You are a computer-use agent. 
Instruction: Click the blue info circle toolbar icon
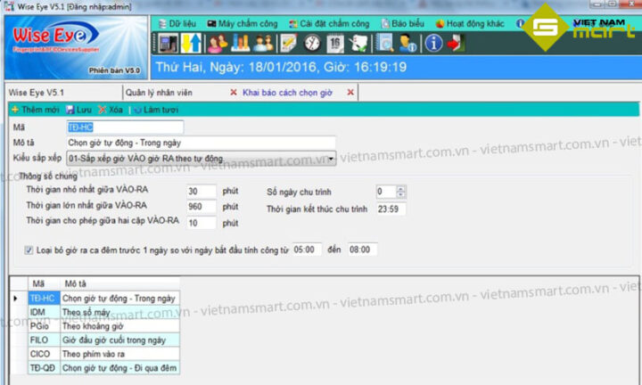[433, 43]
